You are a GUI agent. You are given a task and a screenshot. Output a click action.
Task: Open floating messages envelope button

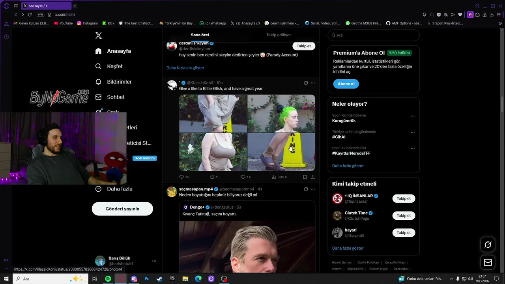coord(488,262)
